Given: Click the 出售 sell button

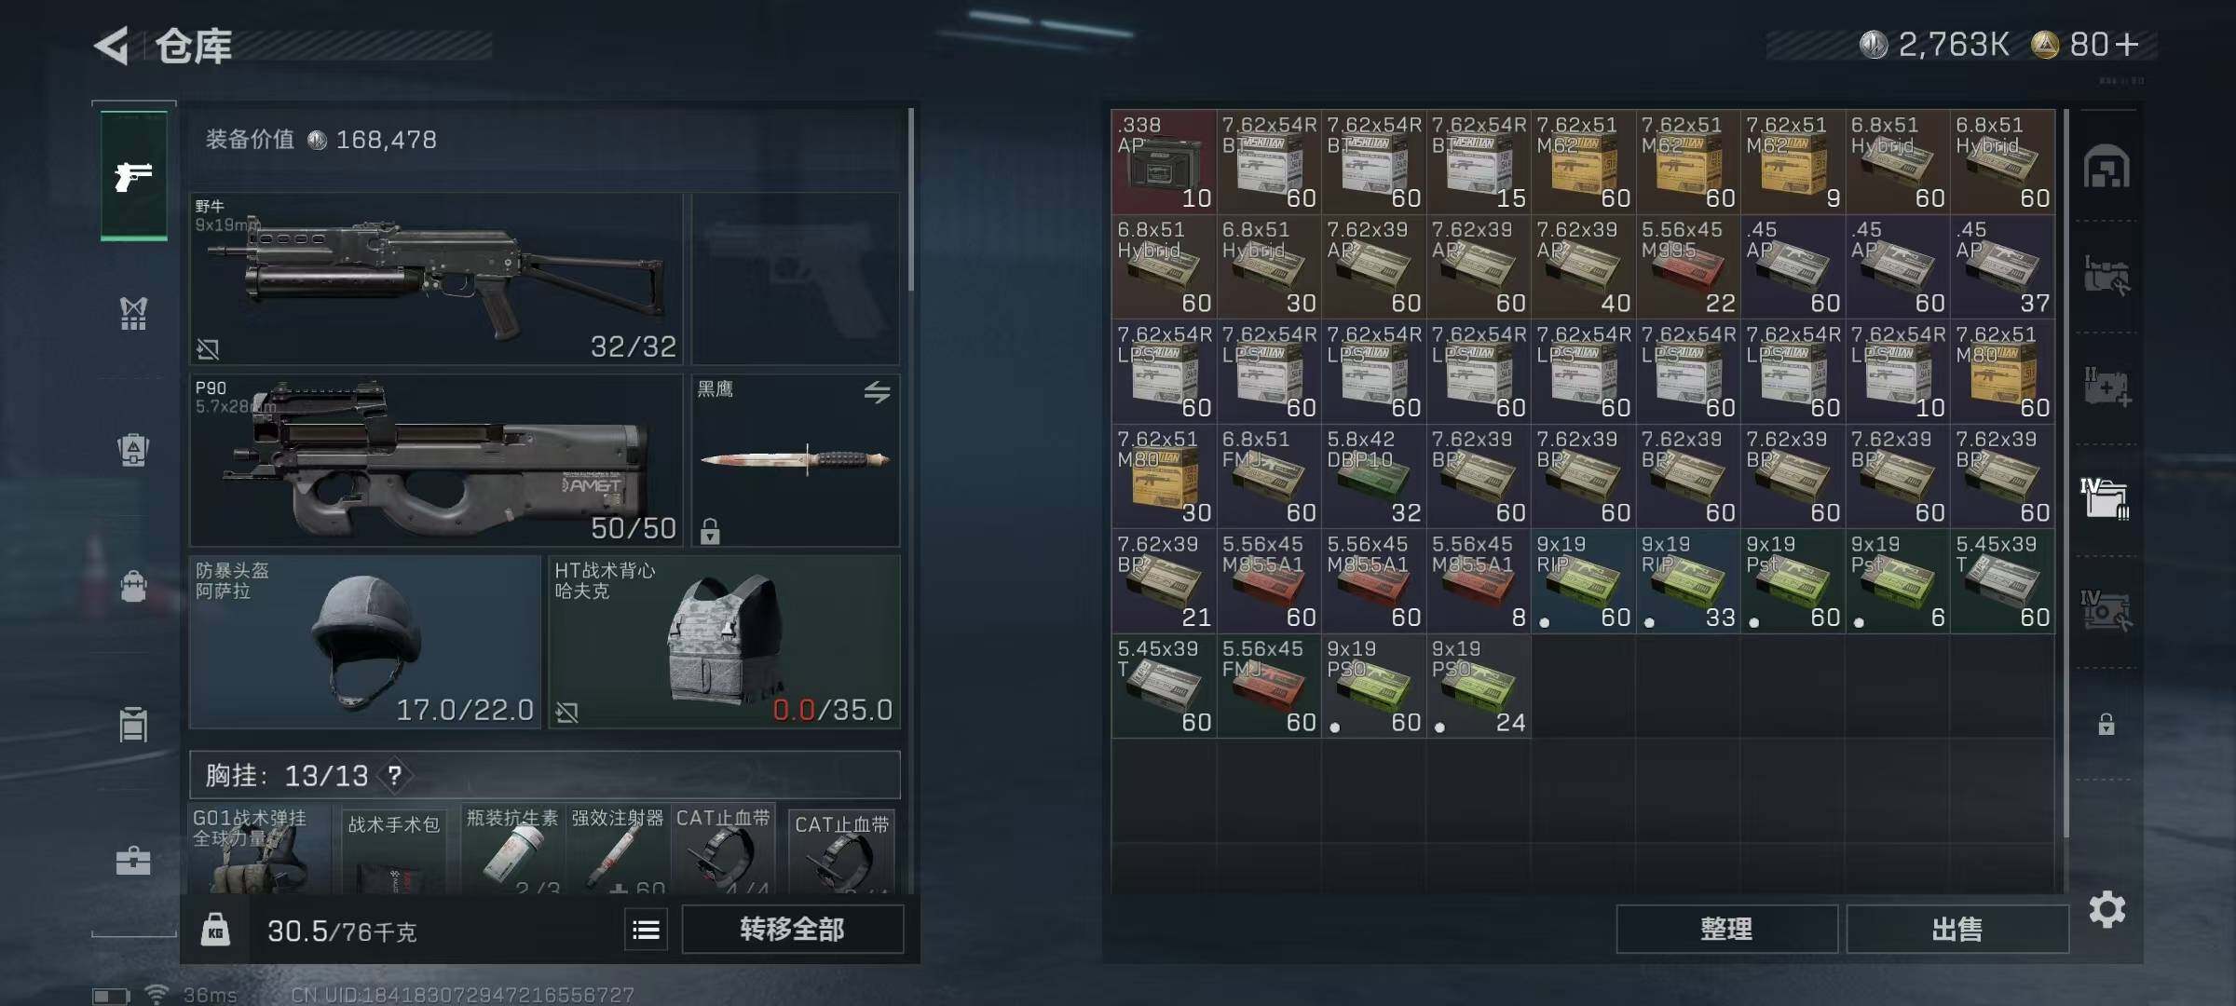Looking at the screenshot, I should pyautogui.click(x=1956, y=929).
